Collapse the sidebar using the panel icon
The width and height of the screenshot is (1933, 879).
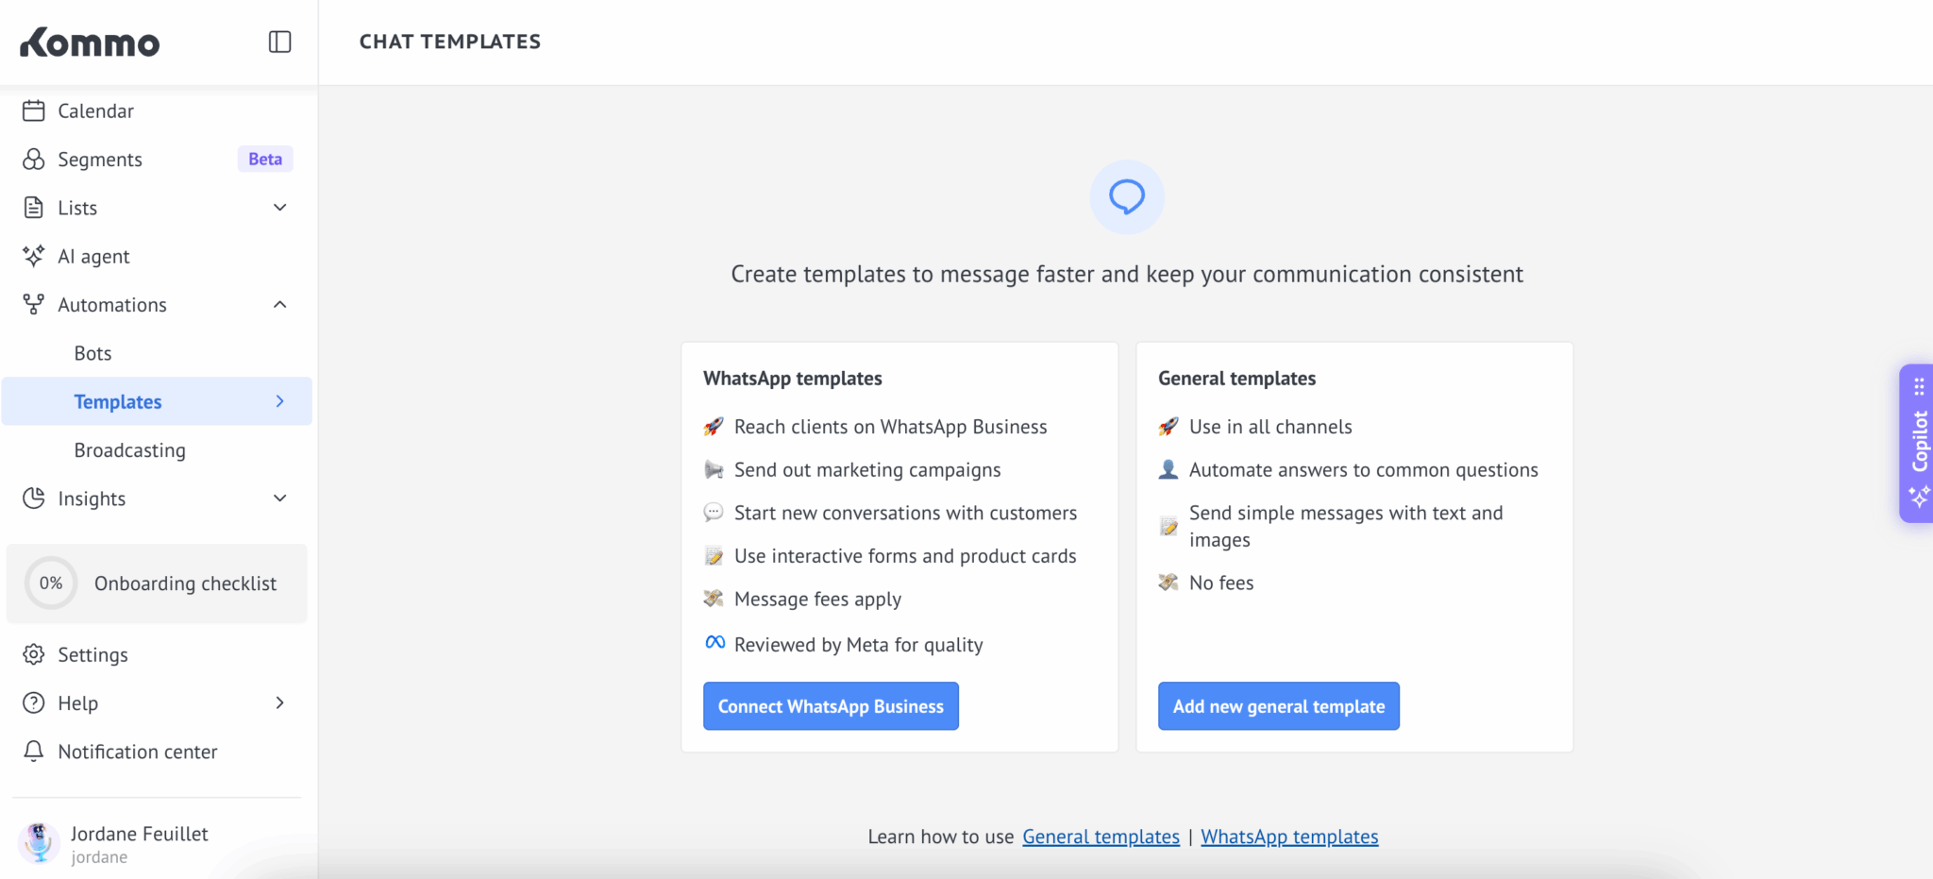(x=279, y=42)
